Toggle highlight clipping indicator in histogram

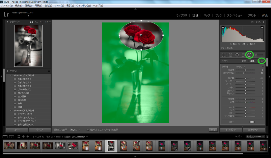click(262, 27)
